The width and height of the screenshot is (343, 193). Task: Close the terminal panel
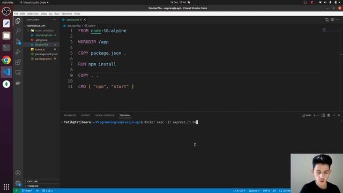coord(339,115)
